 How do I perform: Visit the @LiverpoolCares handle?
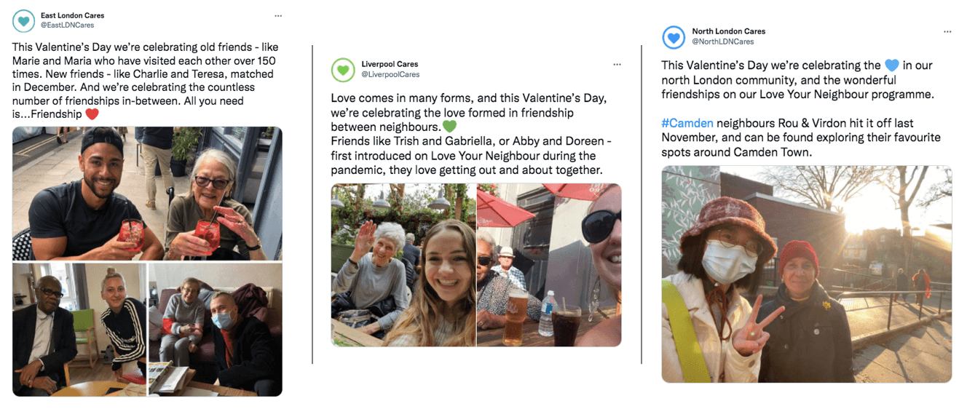click(x=390, y=74)
